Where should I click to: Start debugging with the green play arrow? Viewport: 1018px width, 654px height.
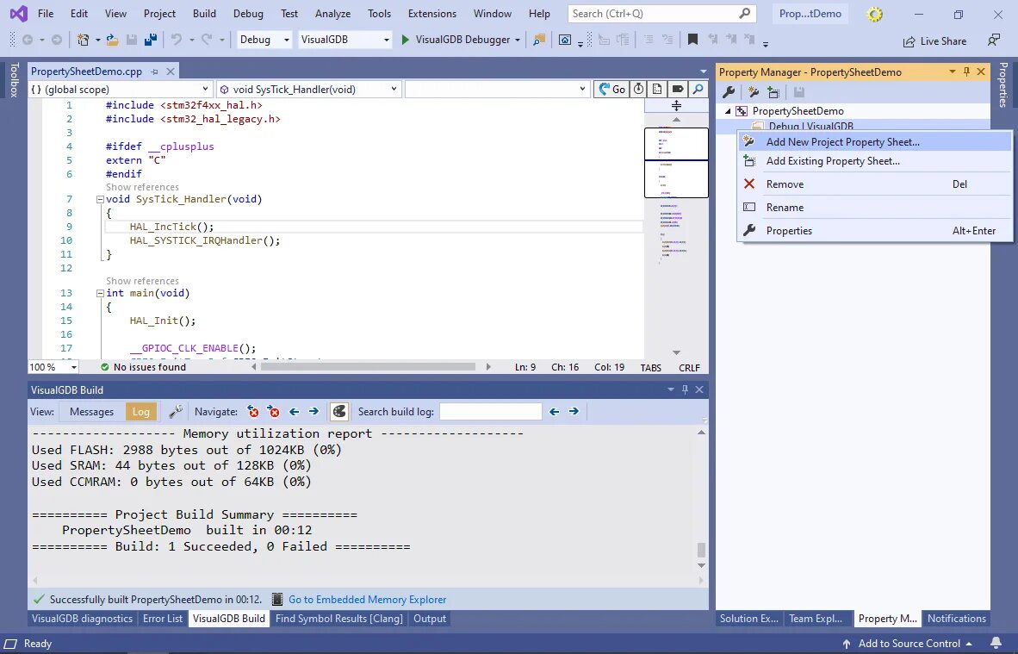[405, 40]
